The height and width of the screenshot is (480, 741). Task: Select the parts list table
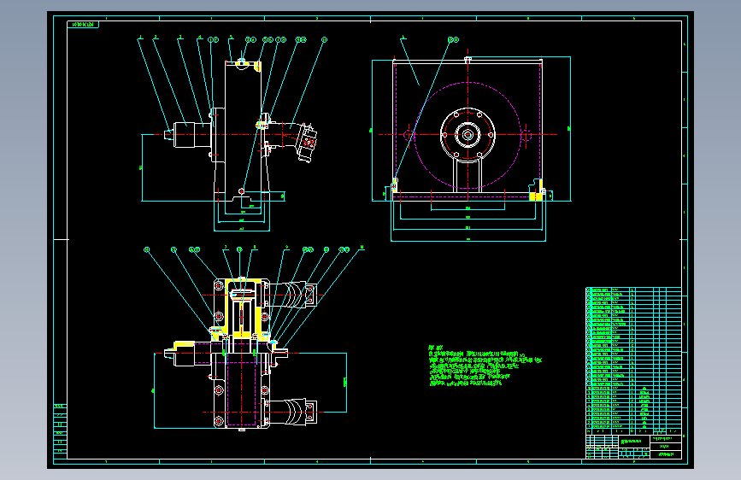click(633, 360)
